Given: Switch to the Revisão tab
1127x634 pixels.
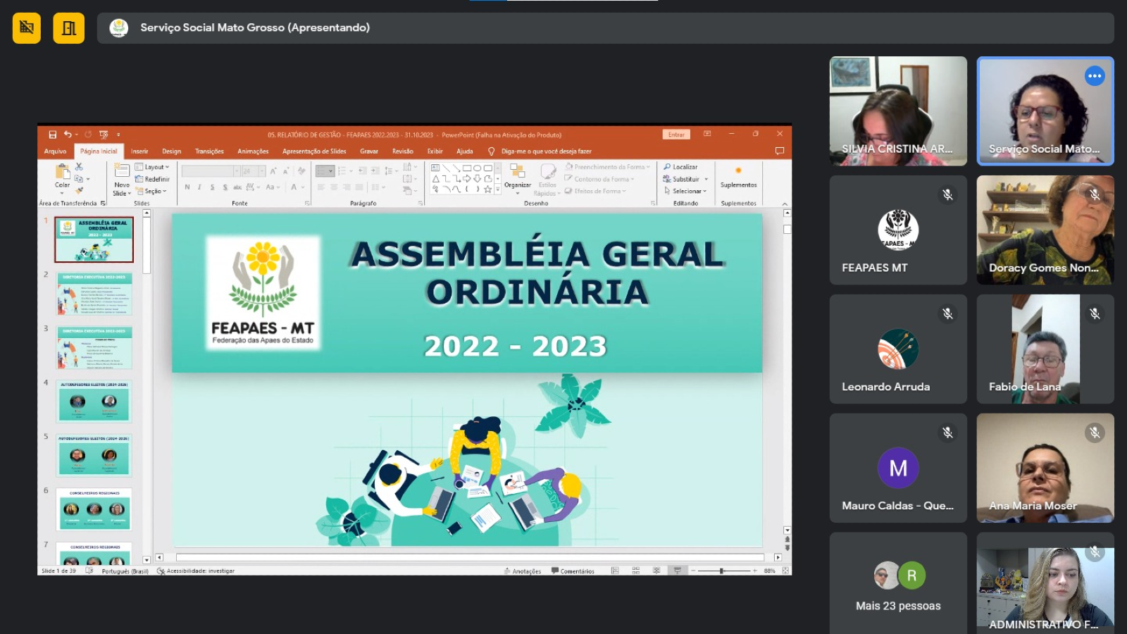Looking at the screenshot, I should click(403, 151).
